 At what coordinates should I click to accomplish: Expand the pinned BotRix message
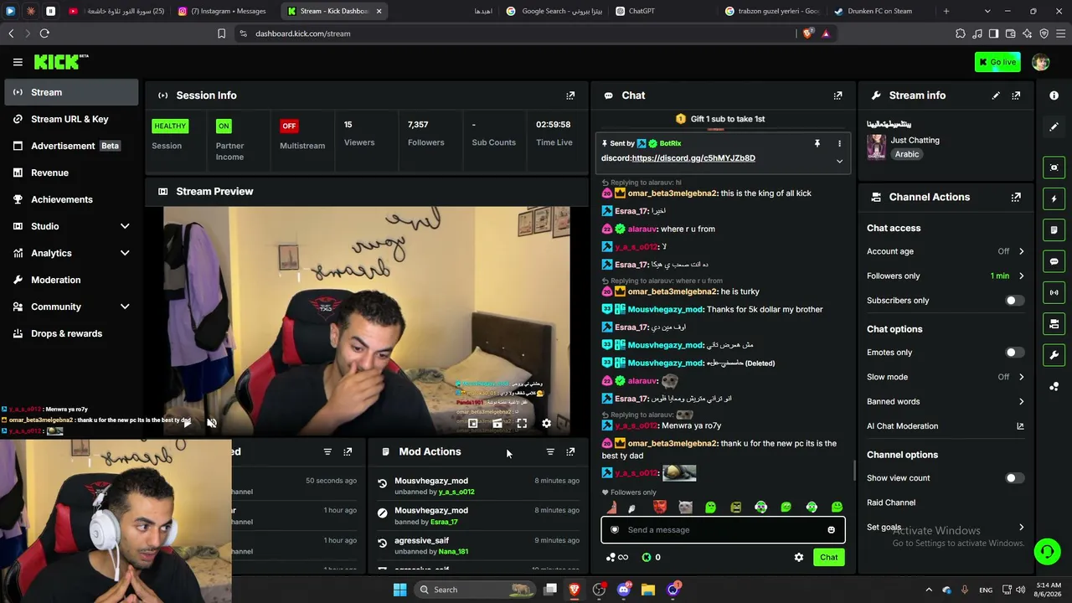tap(839, 161)
